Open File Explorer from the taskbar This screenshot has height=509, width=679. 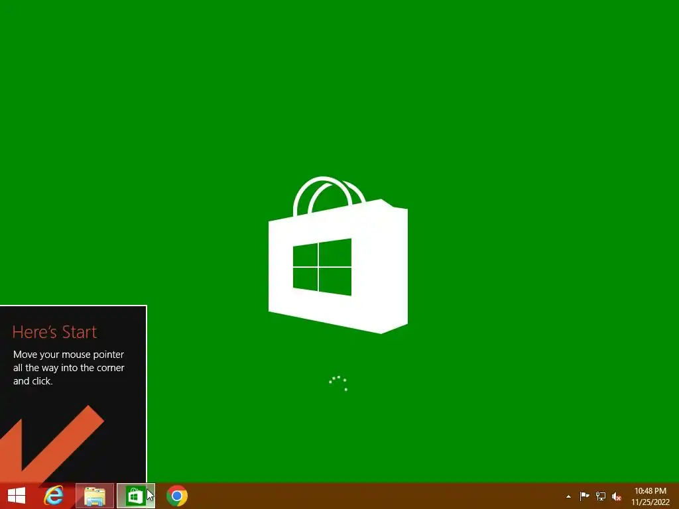click(x=95, y=496)
